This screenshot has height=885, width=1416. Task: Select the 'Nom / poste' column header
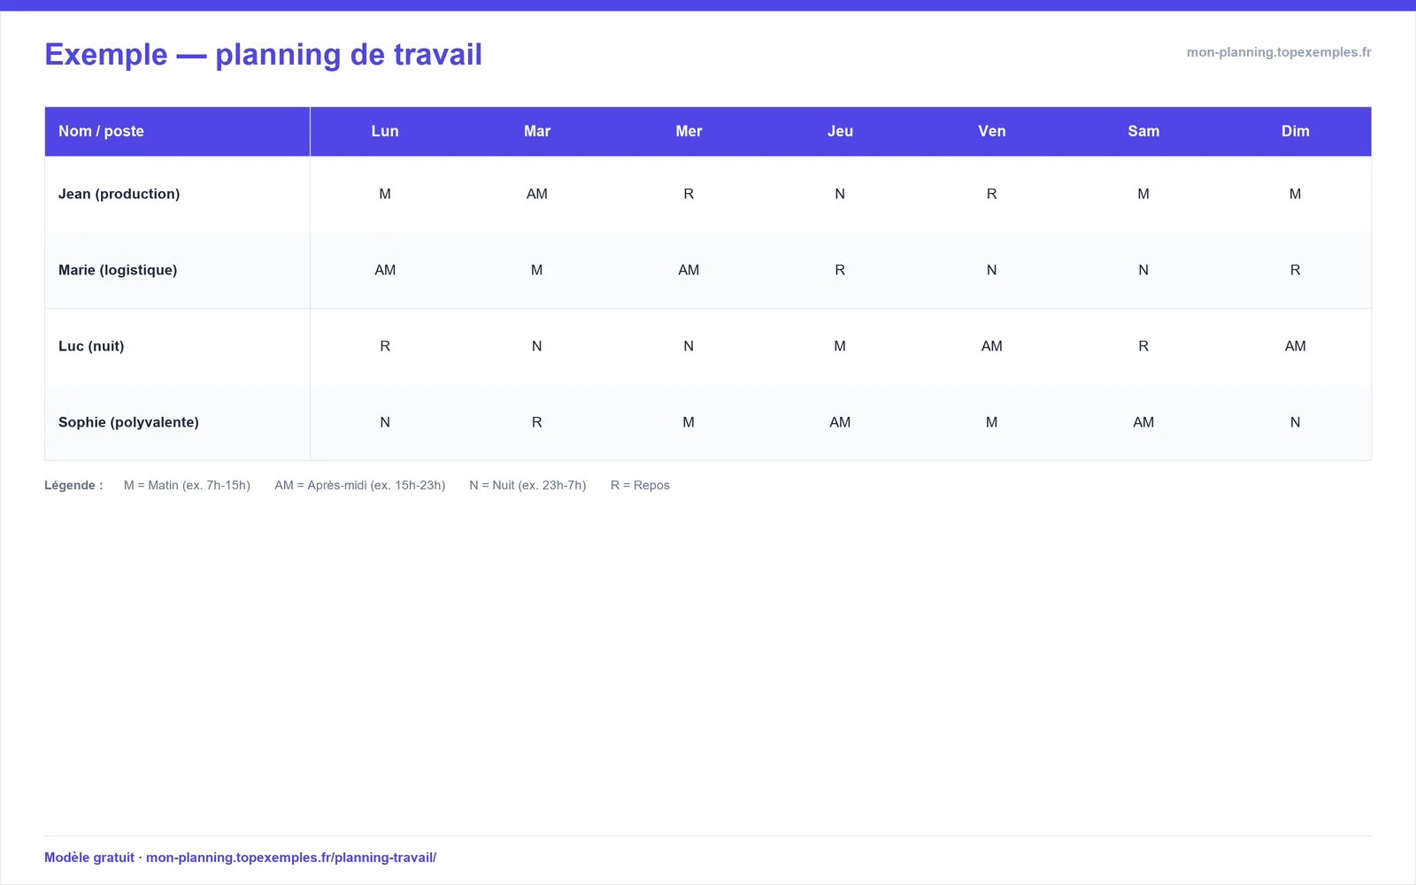point(177,131)
